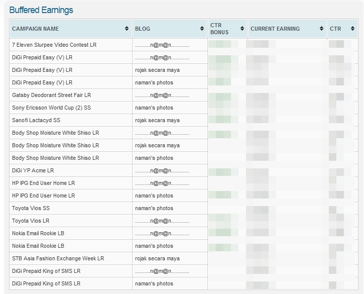Click sort arrows in Current Earning header
The width and height of the screenshot is (364, 294).
point(321,29)
